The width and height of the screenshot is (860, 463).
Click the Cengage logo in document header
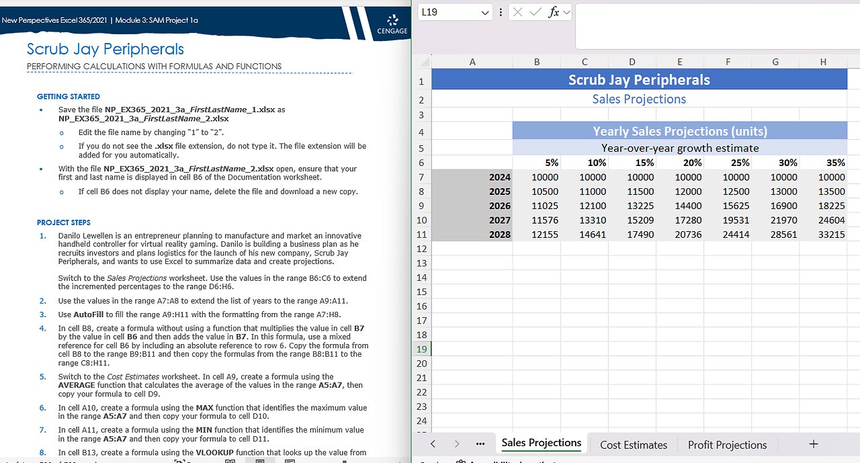pos(392,24)
